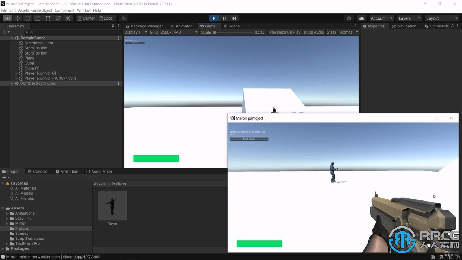
Task: Toggle pivot Center mode
Action: tap(86, 18)
